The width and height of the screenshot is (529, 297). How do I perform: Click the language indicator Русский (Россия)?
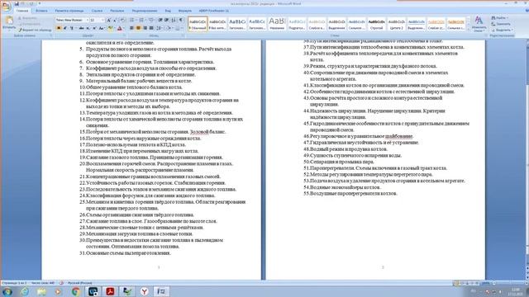80,283
